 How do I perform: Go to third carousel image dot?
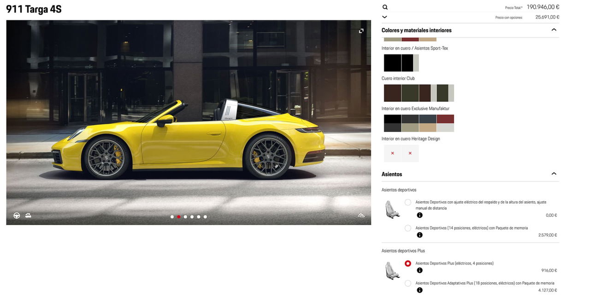click(x=185, y=216)
